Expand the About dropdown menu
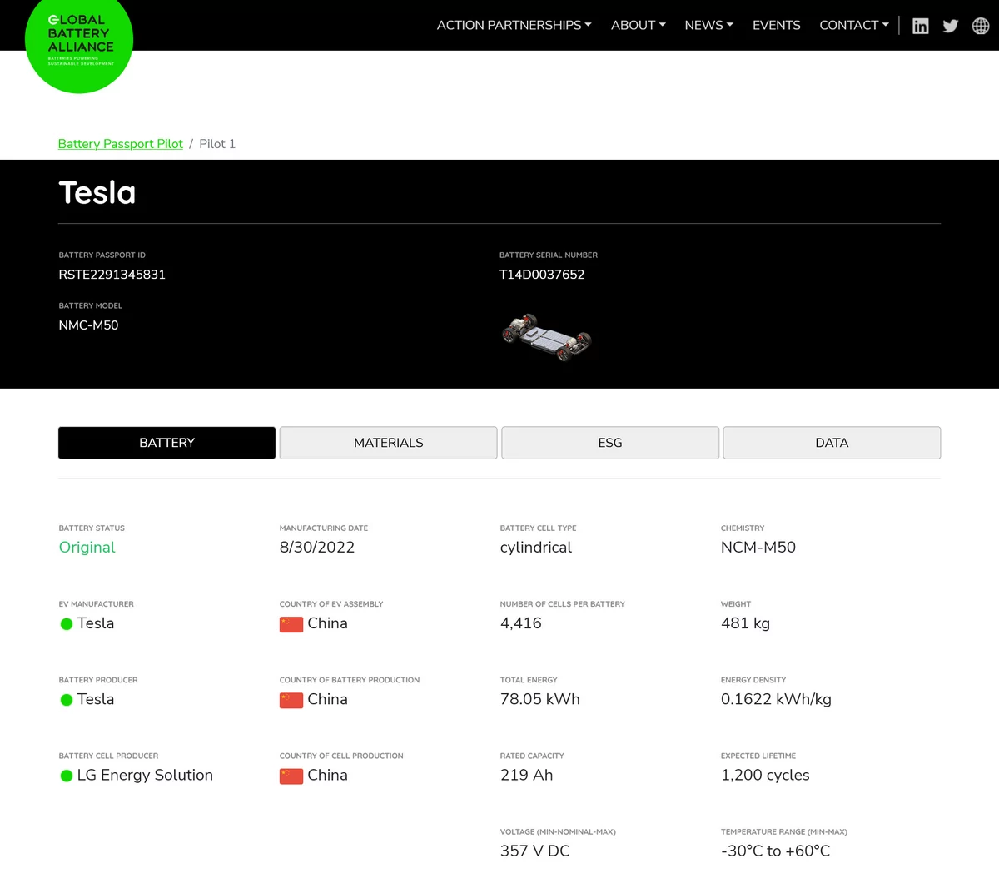999x873 pixels. point(639,25)
